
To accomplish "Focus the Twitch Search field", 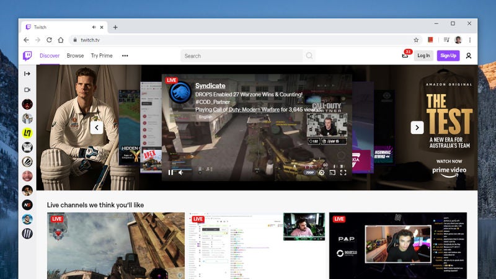I will coord(242,56).
